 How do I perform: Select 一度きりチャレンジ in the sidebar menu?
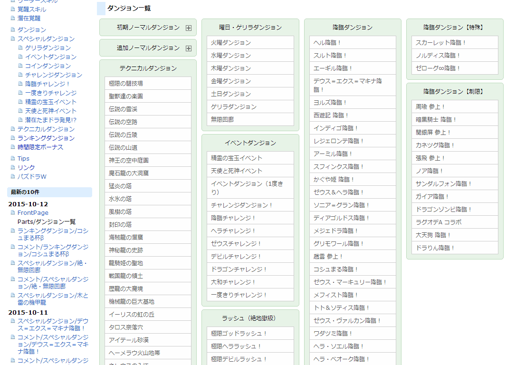coord(50,93)
